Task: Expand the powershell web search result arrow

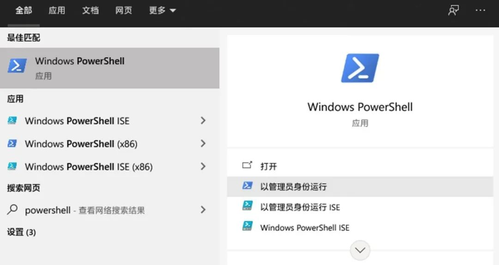Action: click(203, 210)
